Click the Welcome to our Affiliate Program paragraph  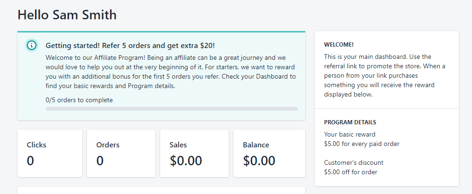click(x=171, y=72)
